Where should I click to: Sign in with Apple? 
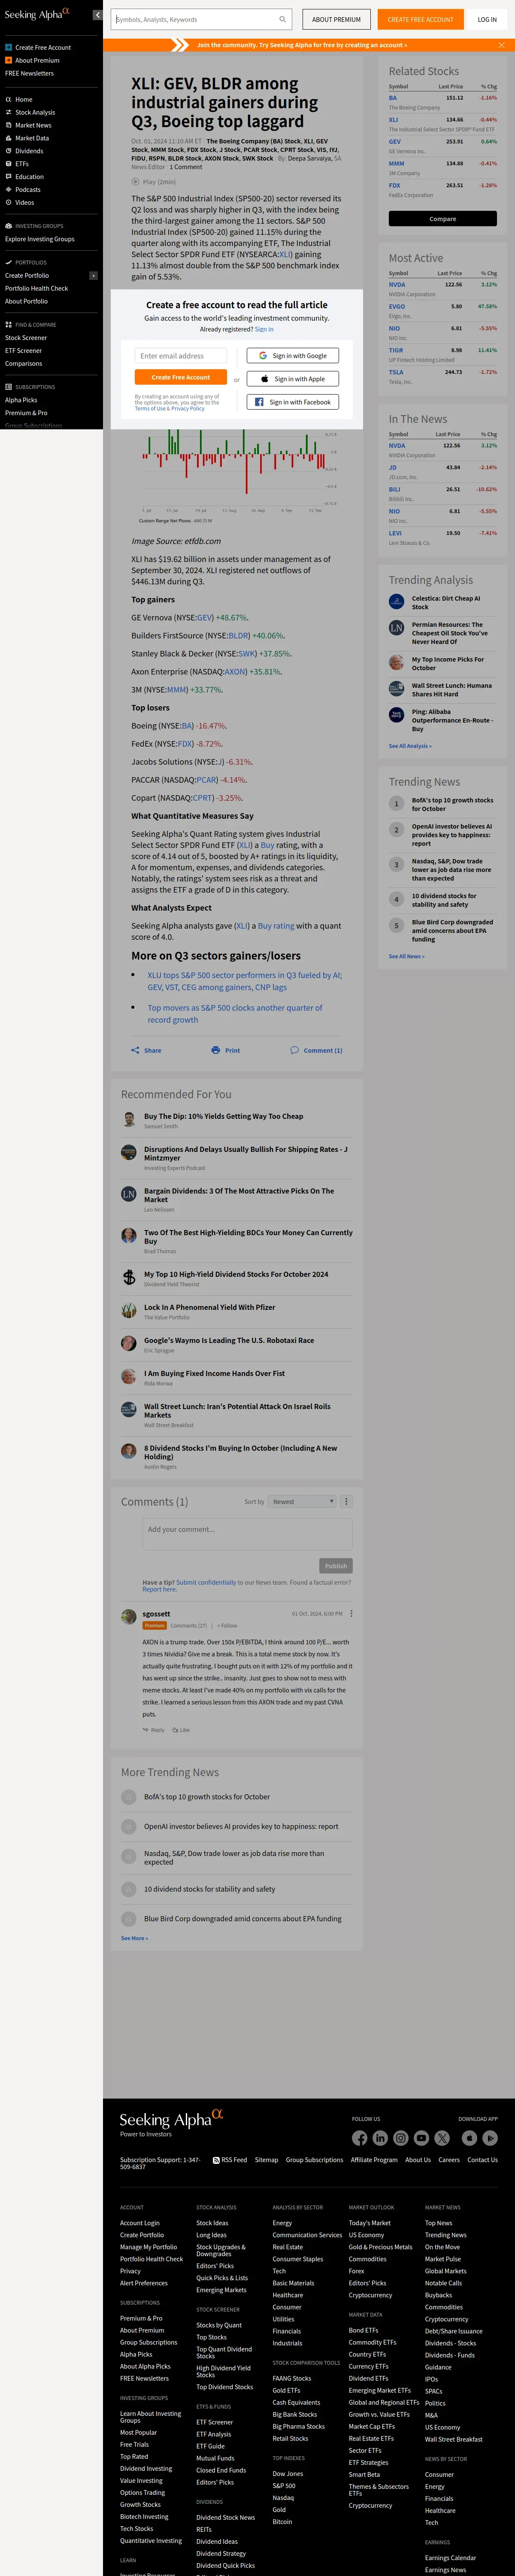pyautogui.click(x=293, y=379)
